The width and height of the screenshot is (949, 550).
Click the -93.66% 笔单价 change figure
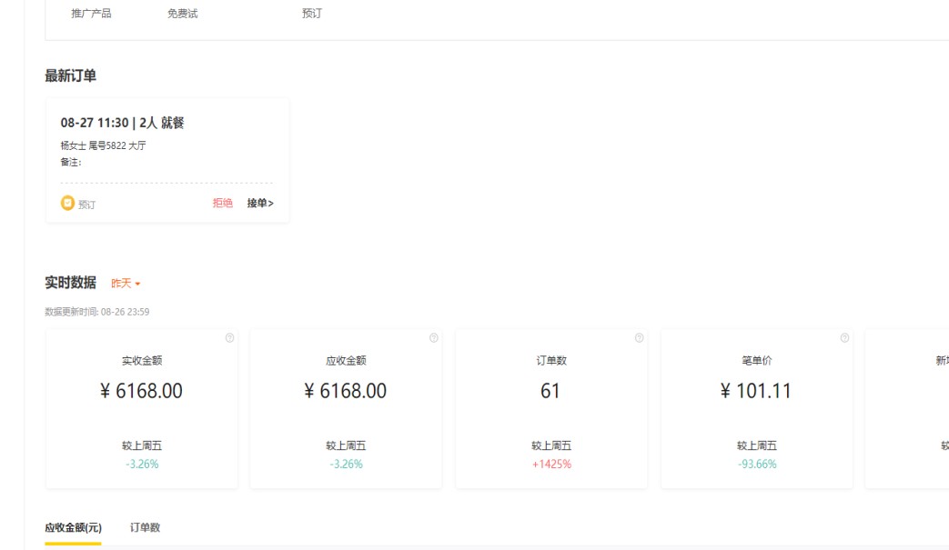756,465
